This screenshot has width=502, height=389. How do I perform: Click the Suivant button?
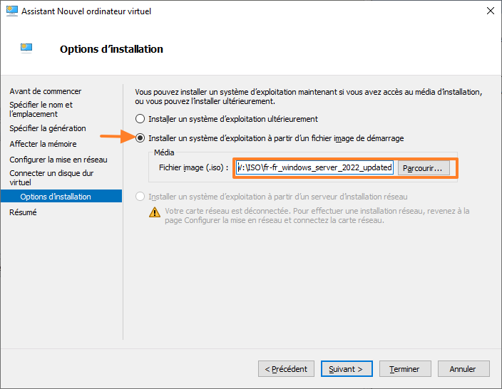[x=346, y=369]
